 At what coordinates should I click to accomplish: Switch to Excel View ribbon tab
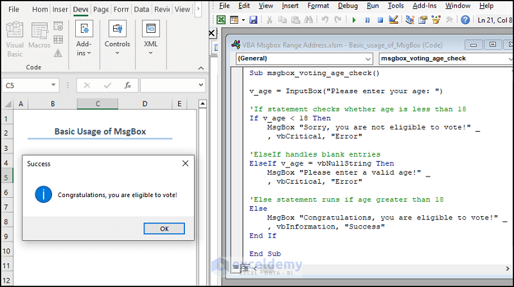(182, 9)
